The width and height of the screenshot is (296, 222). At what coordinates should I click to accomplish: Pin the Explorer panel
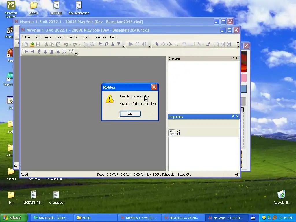click(233, 58)
